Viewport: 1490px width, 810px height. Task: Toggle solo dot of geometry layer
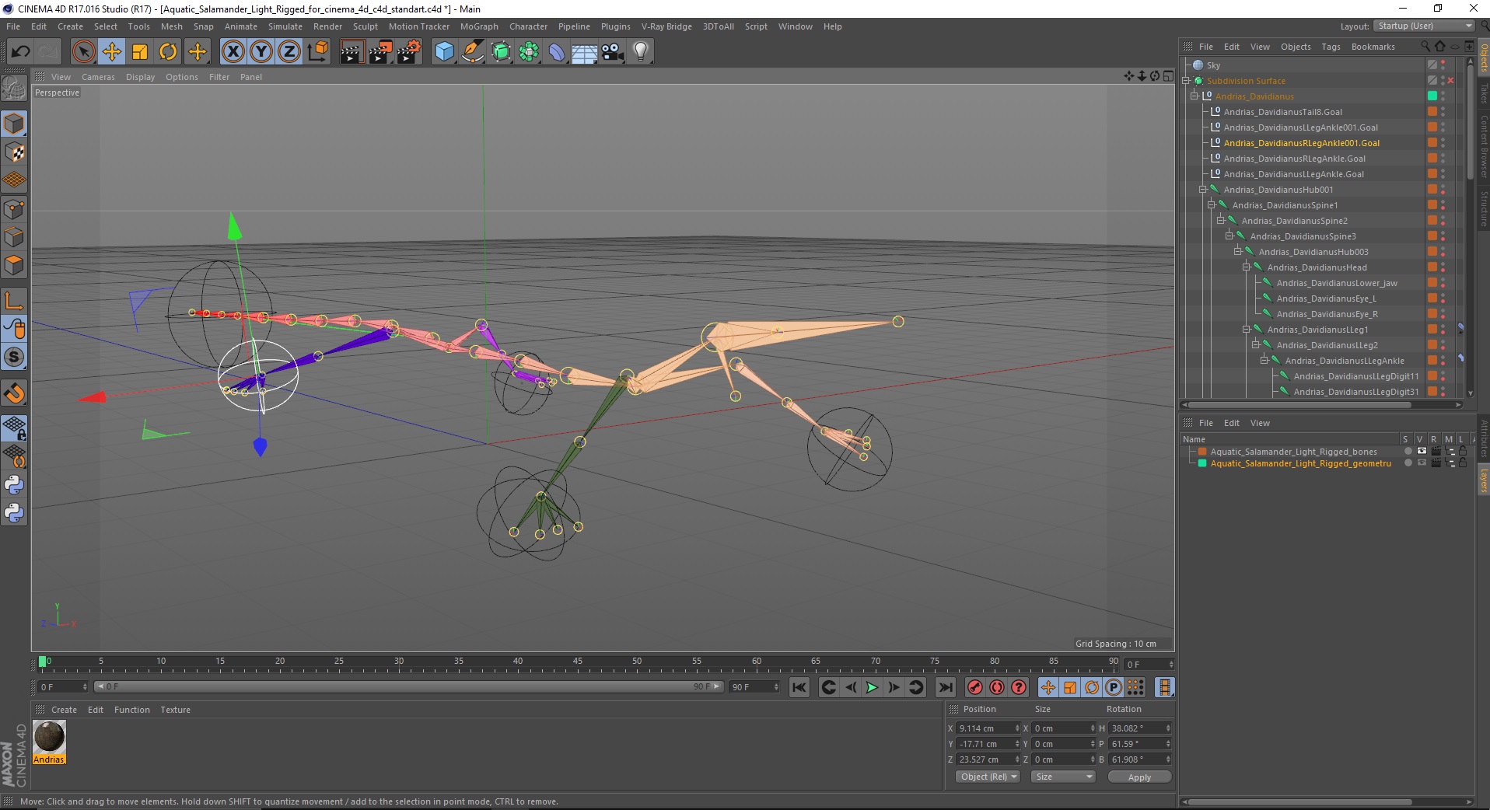point(1408,463)
